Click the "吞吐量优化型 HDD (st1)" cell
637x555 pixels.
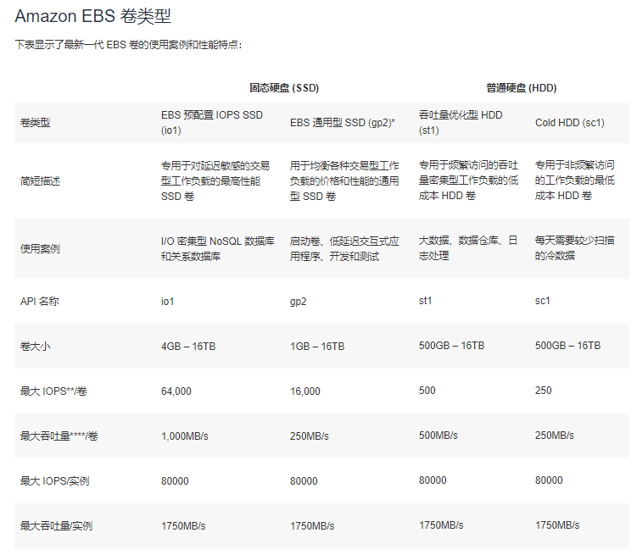coord(461,123)
